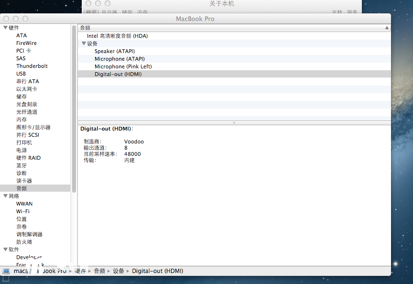Click the 音频 column header sort arrow
This screenshot has height=284, width=413.
[x=387, y=27]
